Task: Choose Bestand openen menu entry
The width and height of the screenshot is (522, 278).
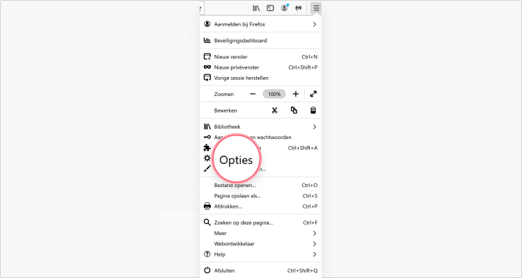Action: tap(260, 186)
